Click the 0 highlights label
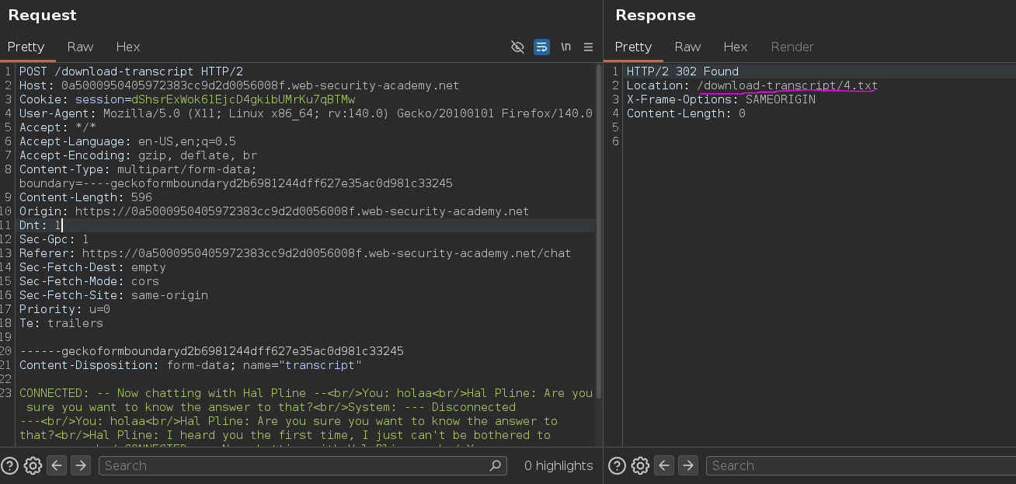 pos(558,465)
